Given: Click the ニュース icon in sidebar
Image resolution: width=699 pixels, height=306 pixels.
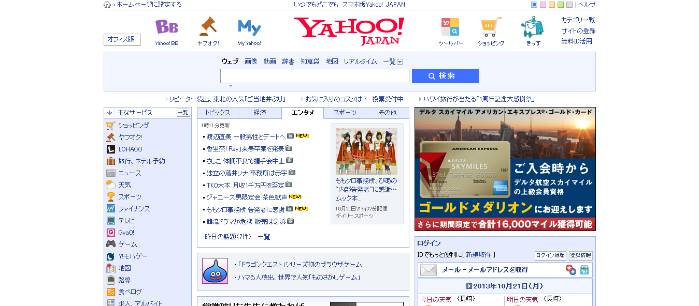Looking at the screenshot, I should point(110,173).
